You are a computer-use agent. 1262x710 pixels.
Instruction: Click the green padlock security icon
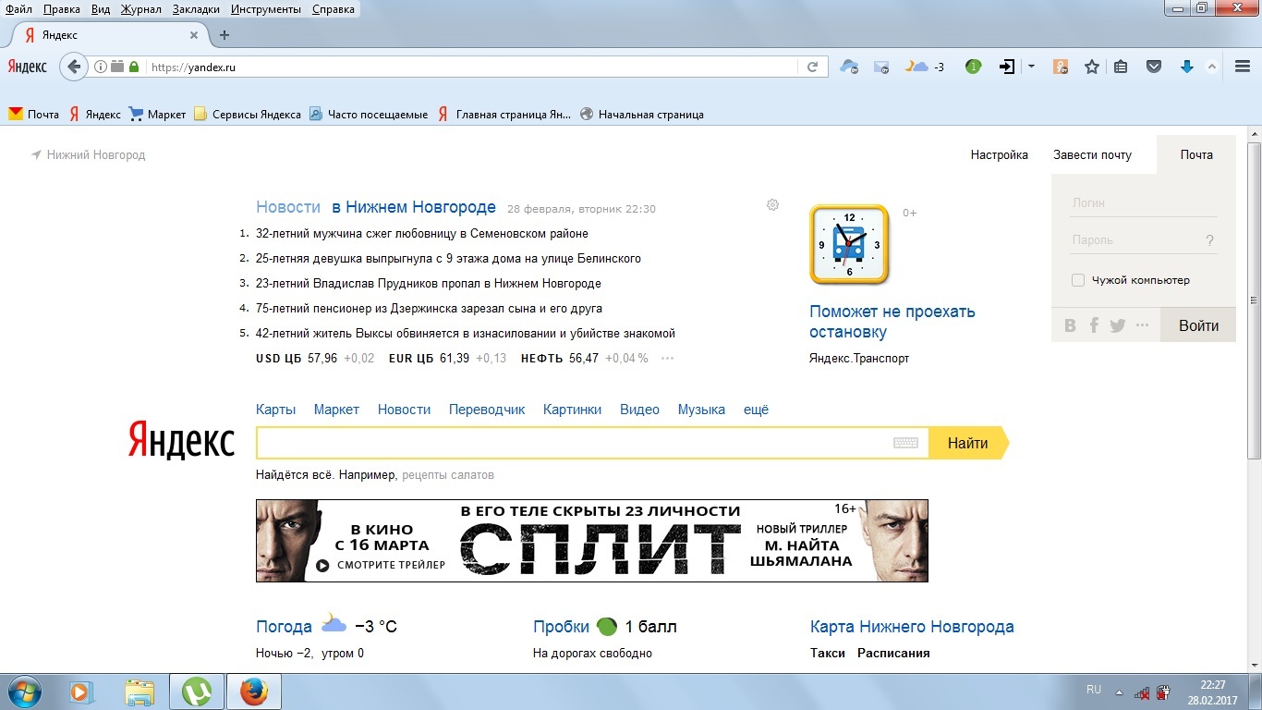(134, 67)
